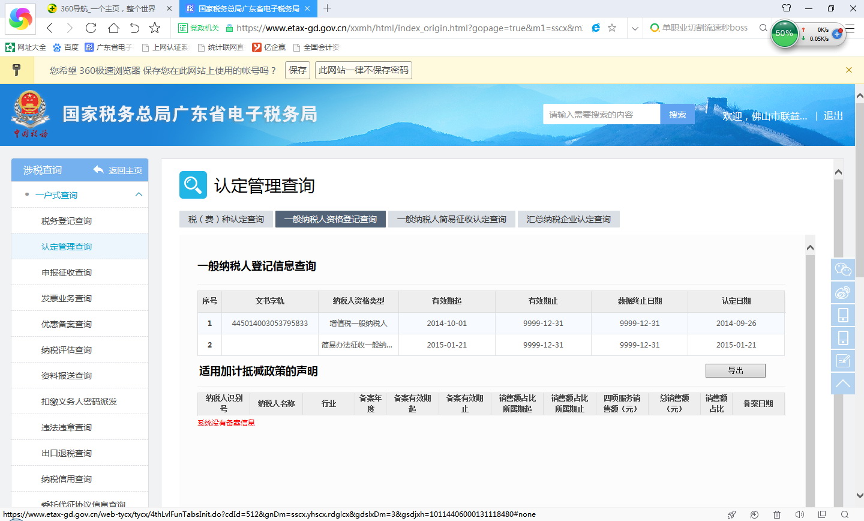Open 网址大全 bookmark
This screenshot has width=864, height=521.
pyautogui.click(x=26, y=47)
